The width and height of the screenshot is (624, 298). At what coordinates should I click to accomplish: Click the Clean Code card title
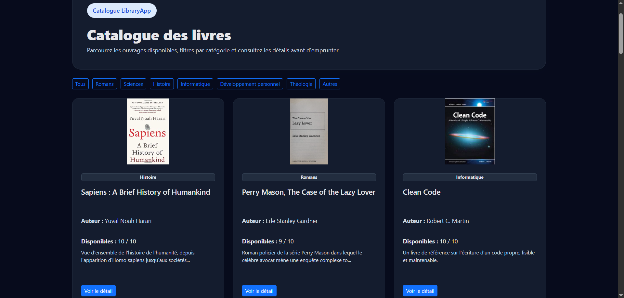422,192
